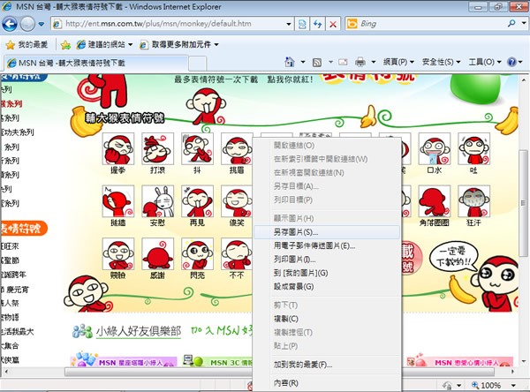The height and width of the screenshot is (392, 530).
Task: Click scroll up arrow on vertical scrollbar
Action: click(x=523, y=80)
